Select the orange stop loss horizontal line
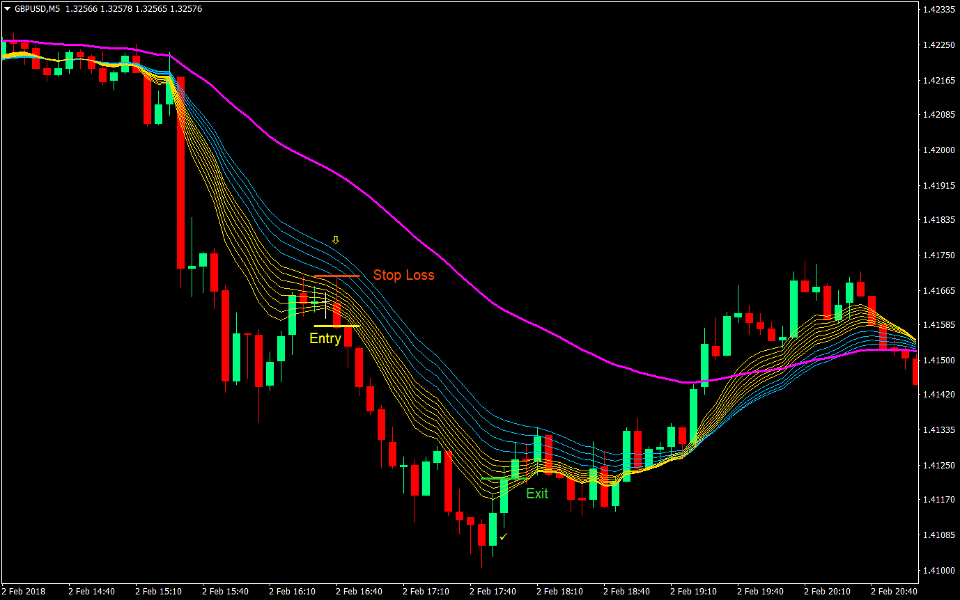Screen dimensions: 960x600 336,276
